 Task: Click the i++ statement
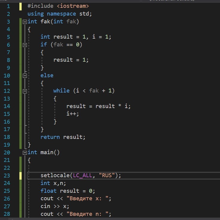coord(73,114)
